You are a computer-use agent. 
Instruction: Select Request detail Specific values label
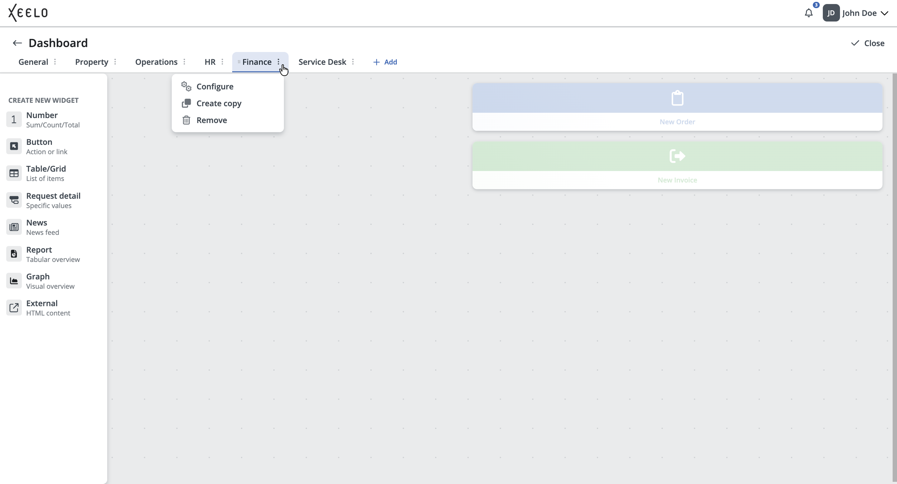coord(53,200)
